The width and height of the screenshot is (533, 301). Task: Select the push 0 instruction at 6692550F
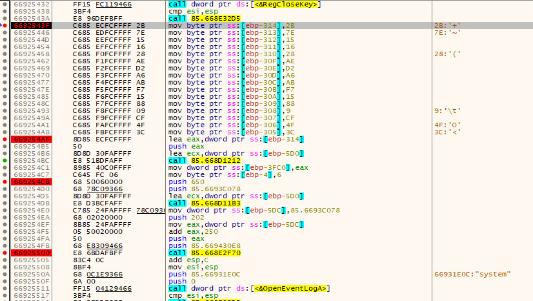[182, 281]
